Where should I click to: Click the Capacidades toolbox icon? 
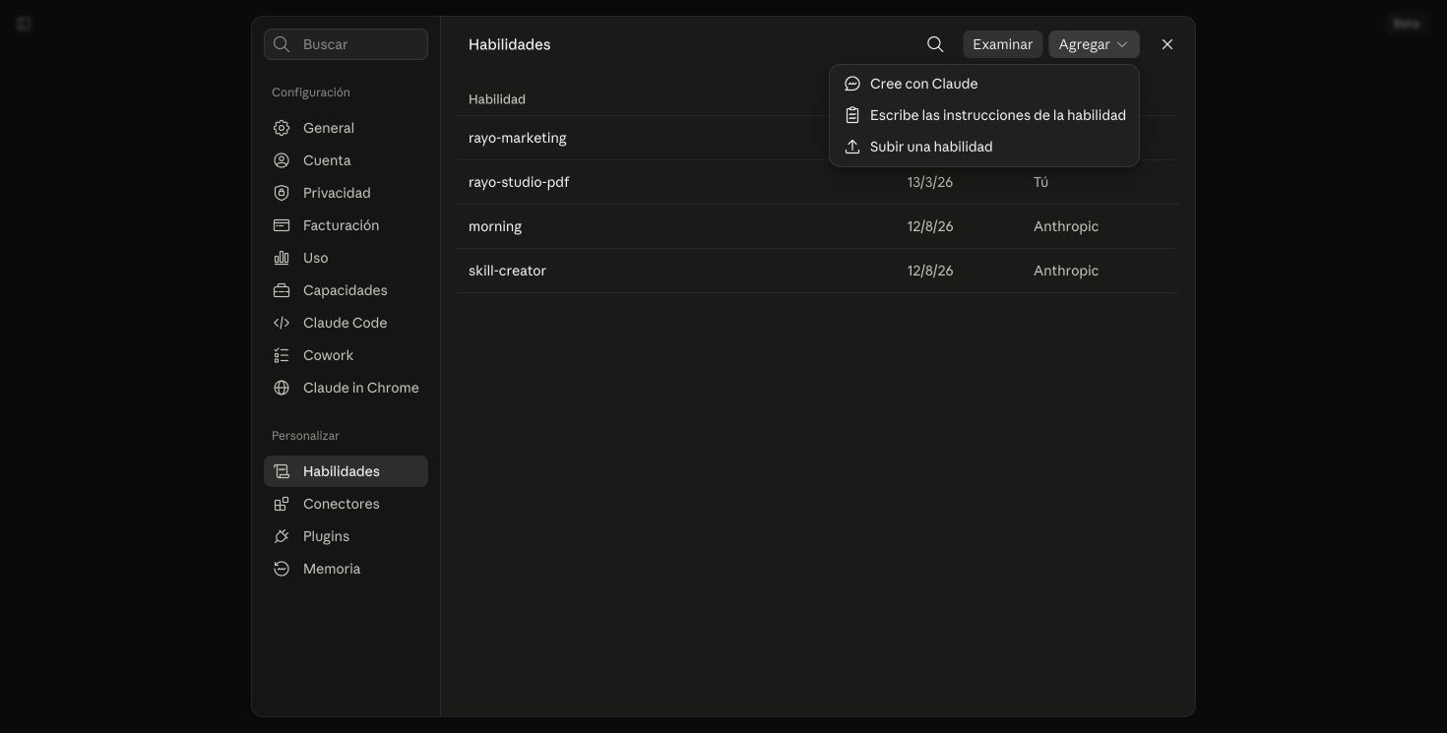pos(282,290)
